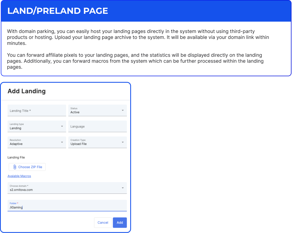
Task: Click the Adaptive resolution value
Action: click(16, 144)
